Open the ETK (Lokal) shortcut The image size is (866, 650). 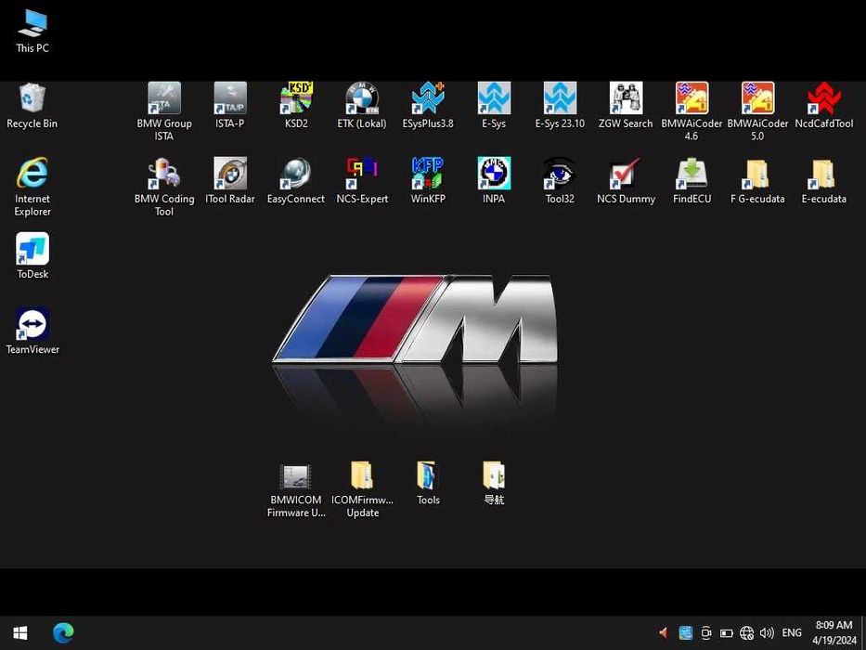tap(362, 98)
